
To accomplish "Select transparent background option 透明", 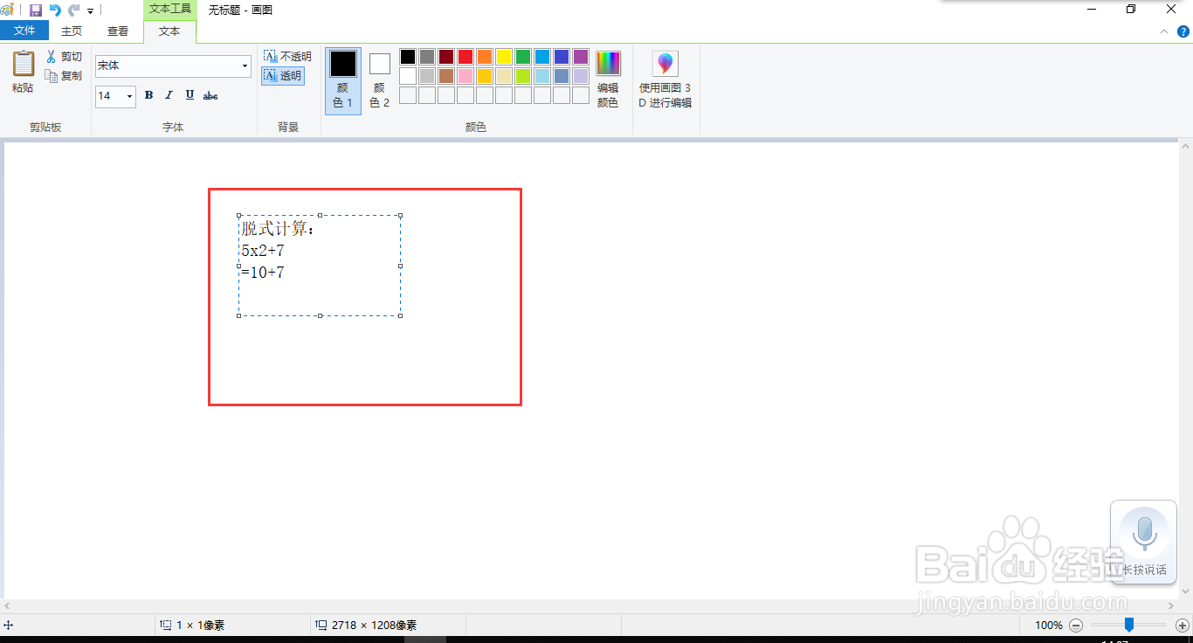I will (283, 76).
